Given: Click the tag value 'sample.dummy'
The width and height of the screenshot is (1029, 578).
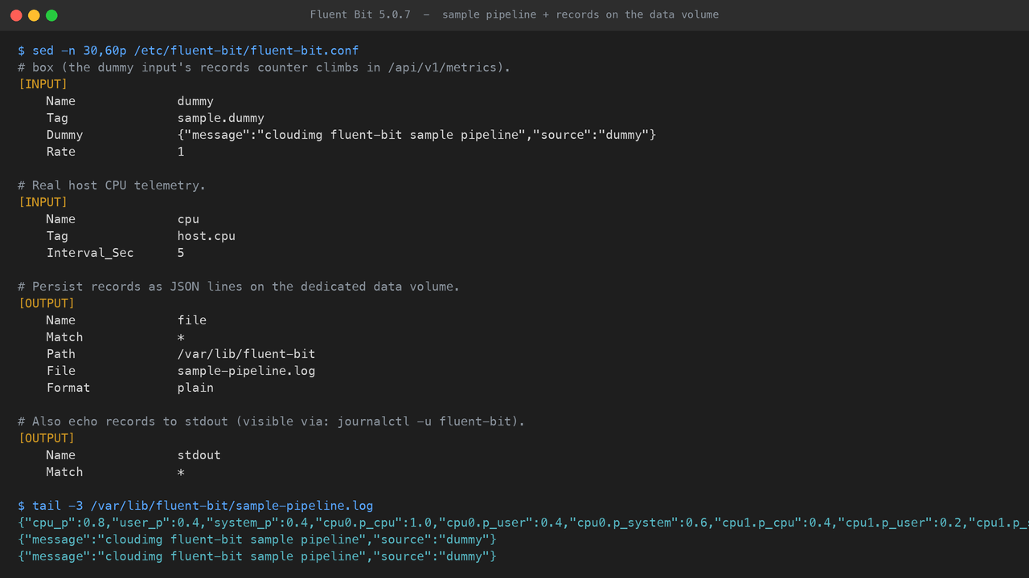Looking at the screenshot, I should (x=221, y=118).
